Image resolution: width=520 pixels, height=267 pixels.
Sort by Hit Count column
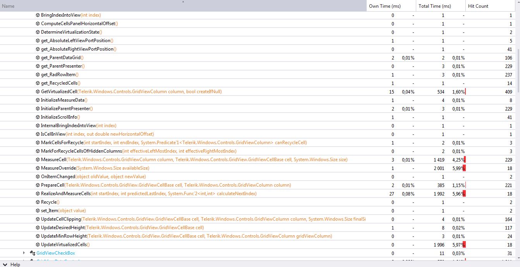[x=490, y=6]
